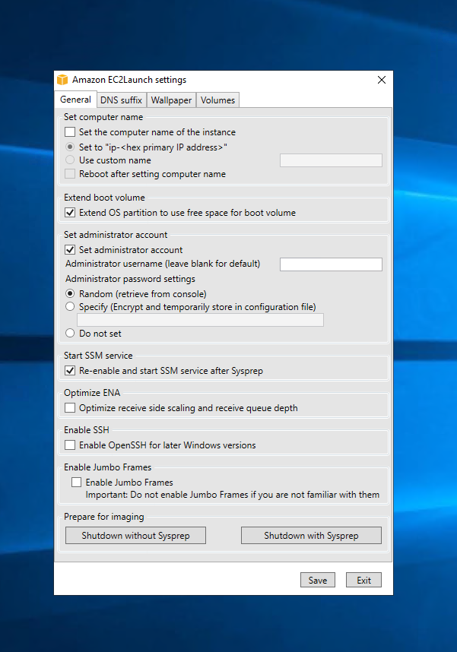Click the Exit button
Viewport: 457px width, 652px height.
click(363, 580)
